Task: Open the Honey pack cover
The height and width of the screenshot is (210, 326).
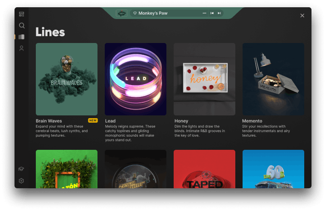Action: [204, 79]
